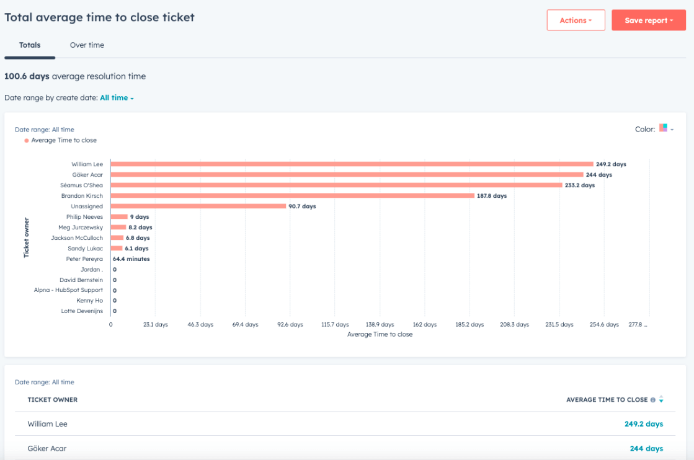Expand the Color dropdown arrow
The image size is (694, 460).
[672, 130]
